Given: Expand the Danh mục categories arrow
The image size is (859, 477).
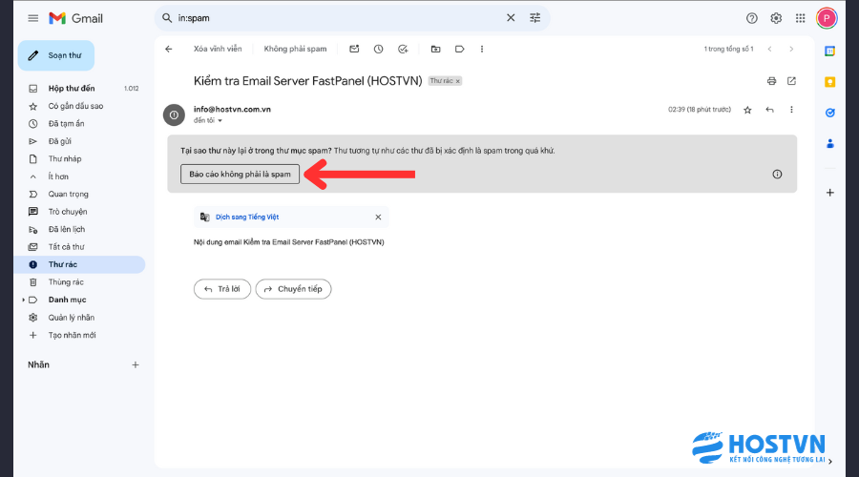Looking at the screenshot, I should click(23, 301).
